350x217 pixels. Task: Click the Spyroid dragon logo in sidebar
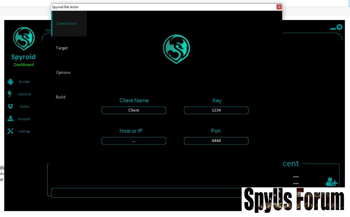(24, 39)
